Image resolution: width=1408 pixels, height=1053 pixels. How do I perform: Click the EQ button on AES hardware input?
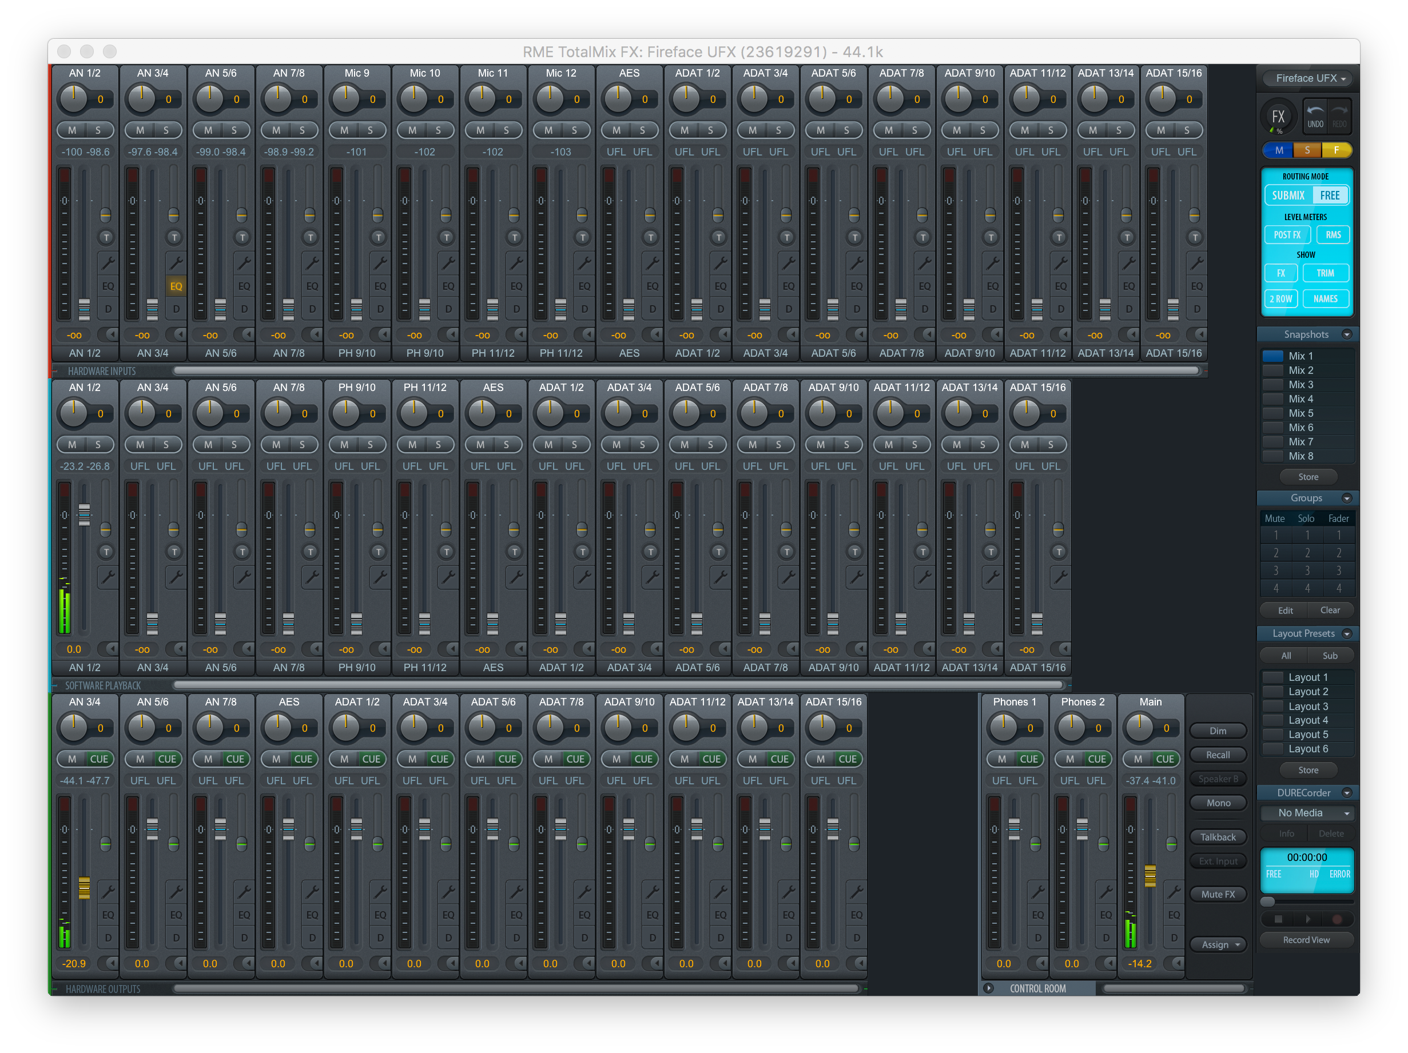point(653,286)
